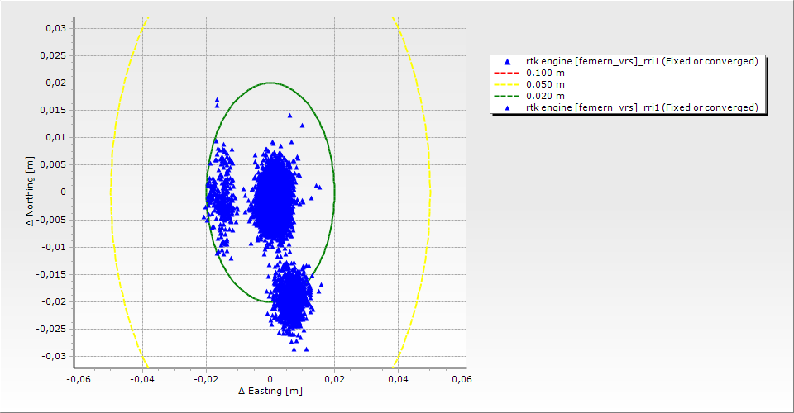Select the first rtk engine legend text
The image size is (794, 413).
[642, 61]
